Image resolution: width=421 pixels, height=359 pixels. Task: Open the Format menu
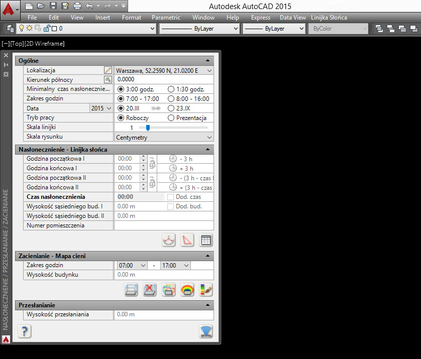pos(132,18)
